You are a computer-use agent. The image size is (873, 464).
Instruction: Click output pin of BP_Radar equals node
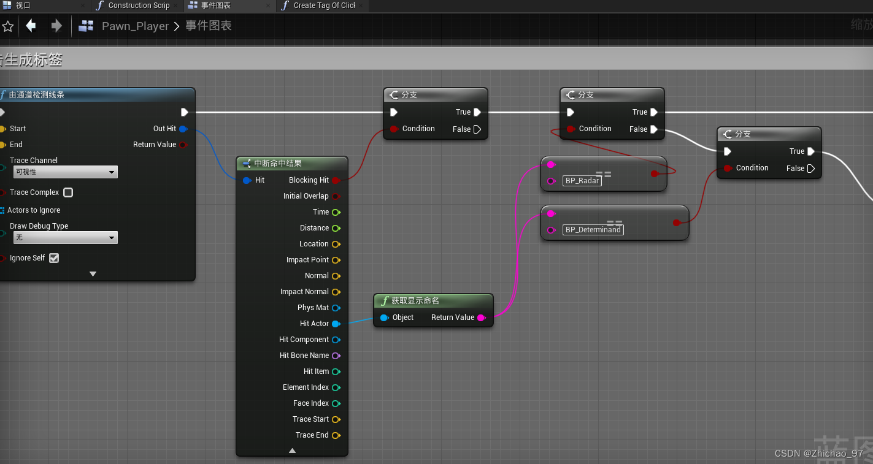coord(654,174)
